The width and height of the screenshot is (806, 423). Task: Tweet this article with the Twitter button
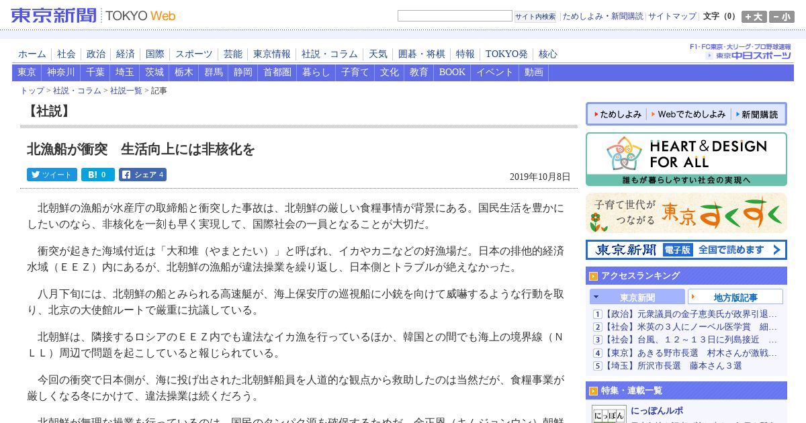pos(52,175)
